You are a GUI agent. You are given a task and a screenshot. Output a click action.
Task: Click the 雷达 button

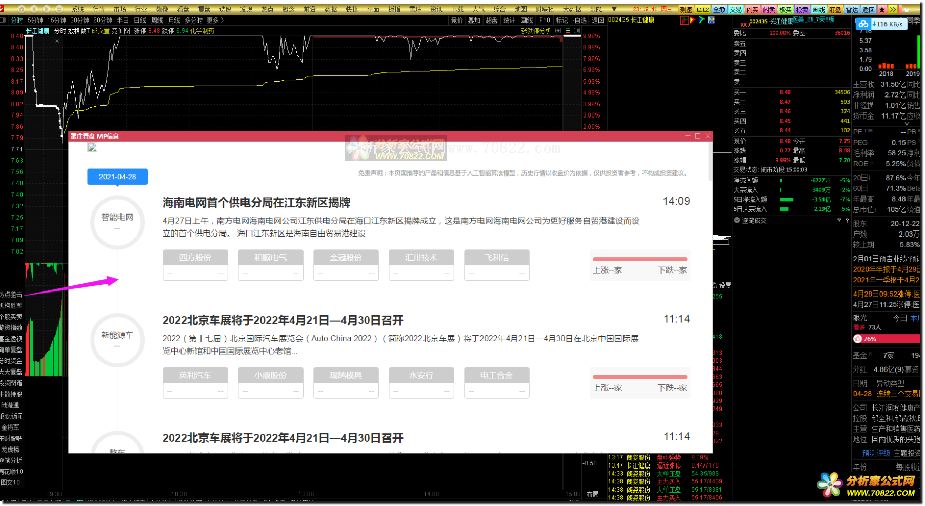[852, 9]
